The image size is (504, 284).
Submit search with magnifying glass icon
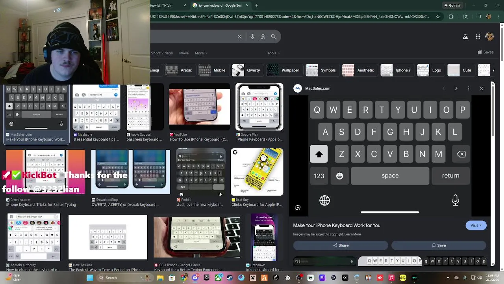[273, 36]
